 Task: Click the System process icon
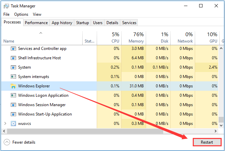(x=13, y=67)
